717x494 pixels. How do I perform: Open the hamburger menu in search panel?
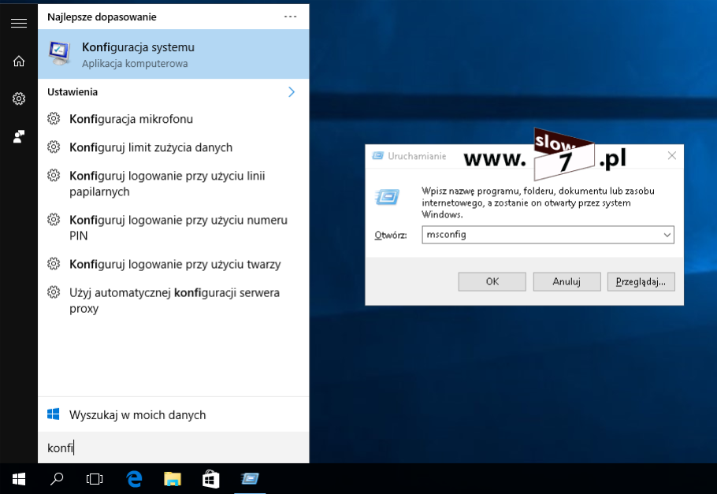click(x=19, y=24)
